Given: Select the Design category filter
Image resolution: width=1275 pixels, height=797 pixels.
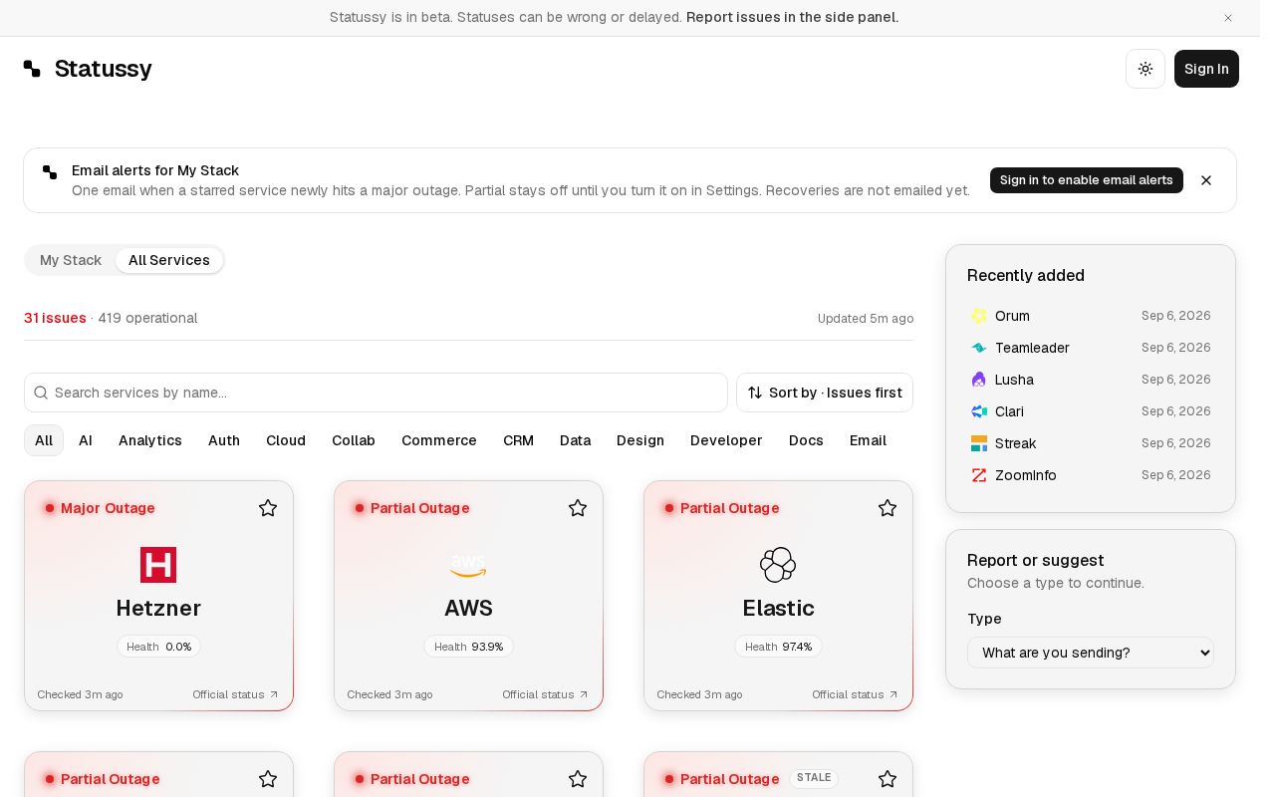Looking at the screenshot, I should (x=640, y=440).
